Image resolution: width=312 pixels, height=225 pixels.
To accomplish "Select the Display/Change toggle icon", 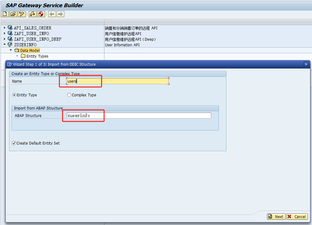I will pos(21,14).
